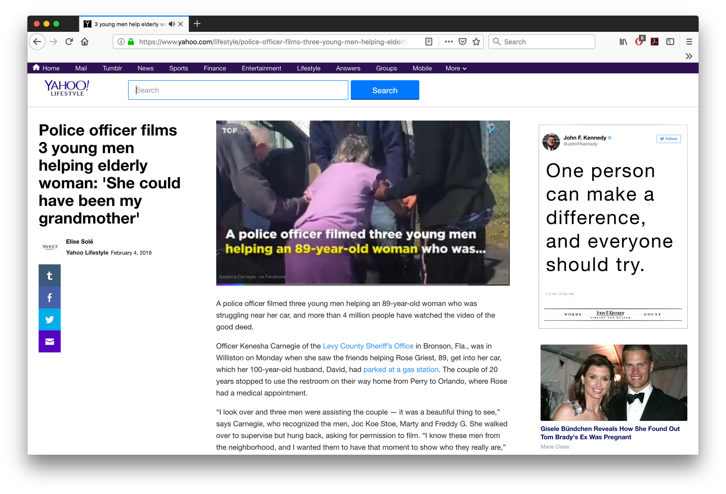
Task: Open Entertainment in the Yahoo nav bar
Action: click(261, 68)
